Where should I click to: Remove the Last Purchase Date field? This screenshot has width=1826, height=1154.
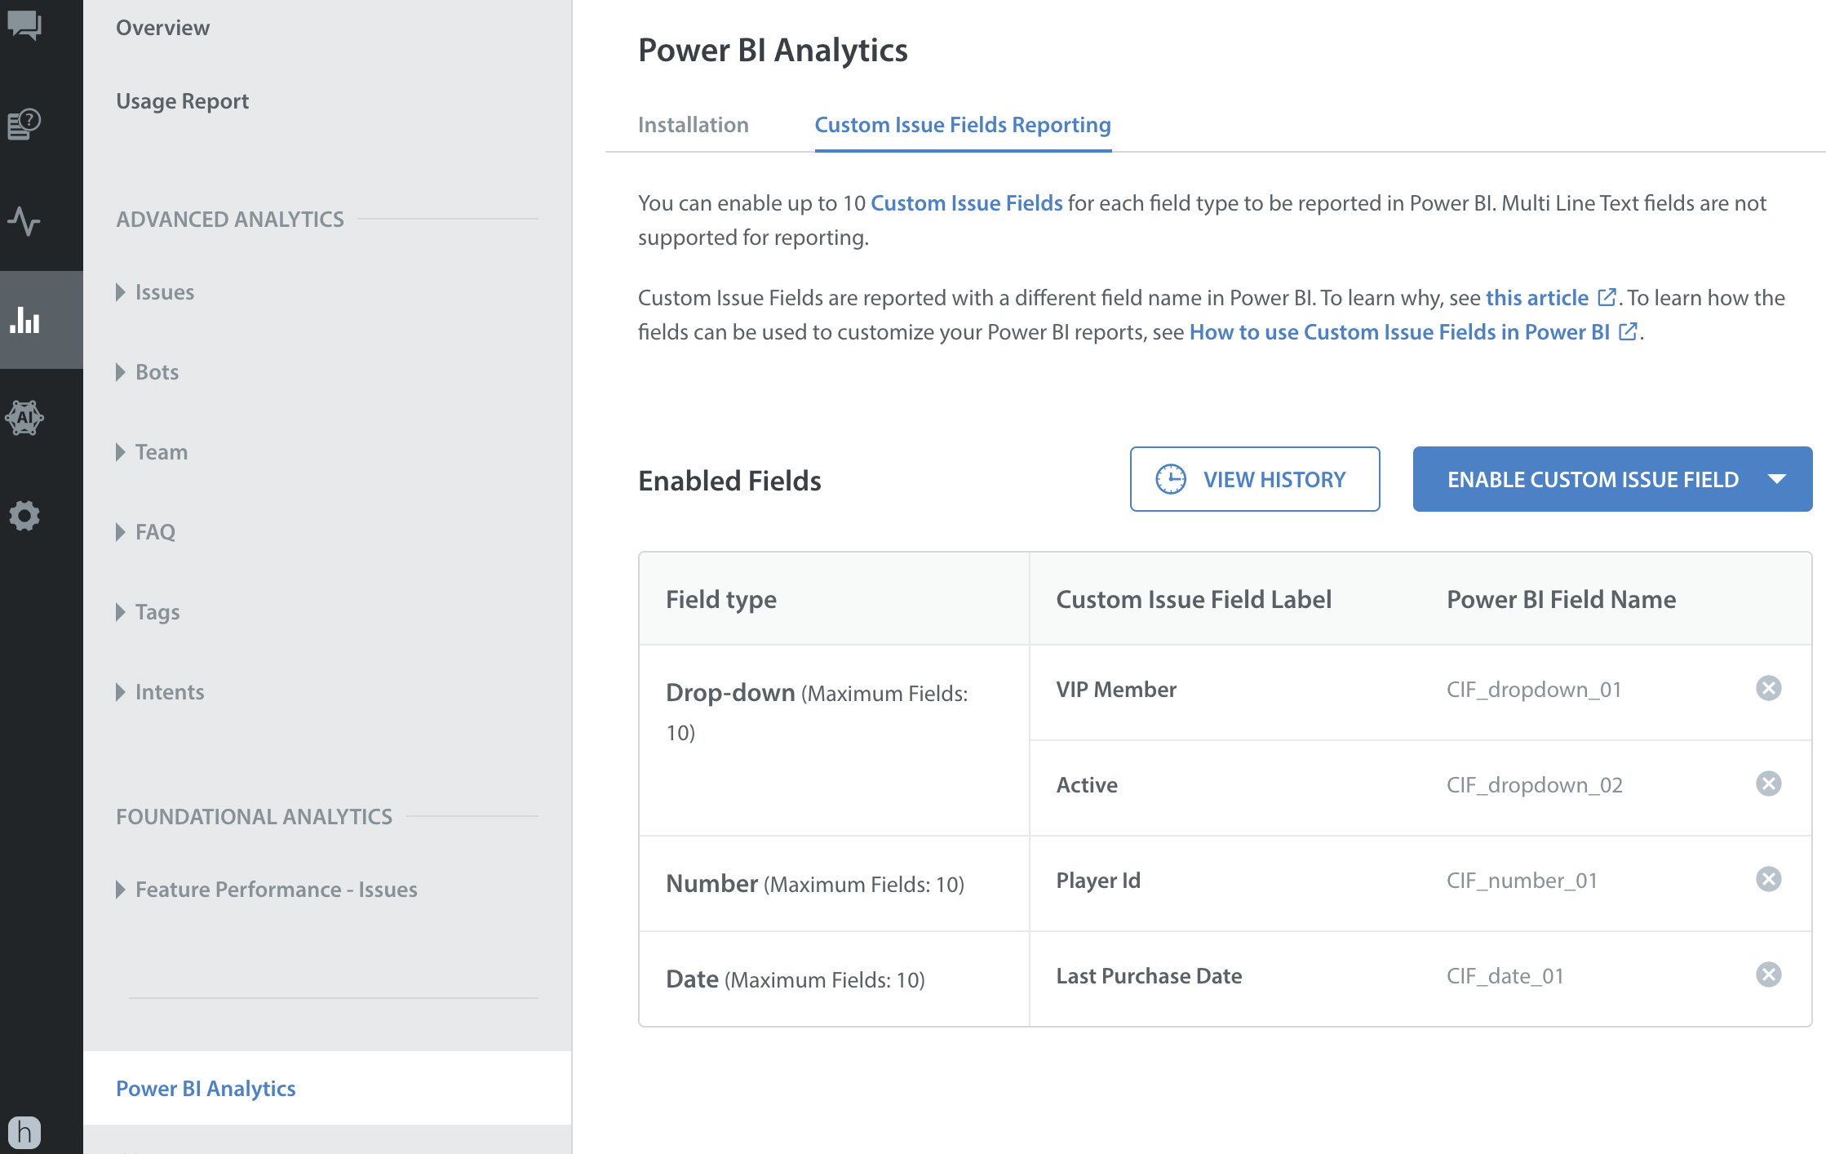(x=1768, y=974)
